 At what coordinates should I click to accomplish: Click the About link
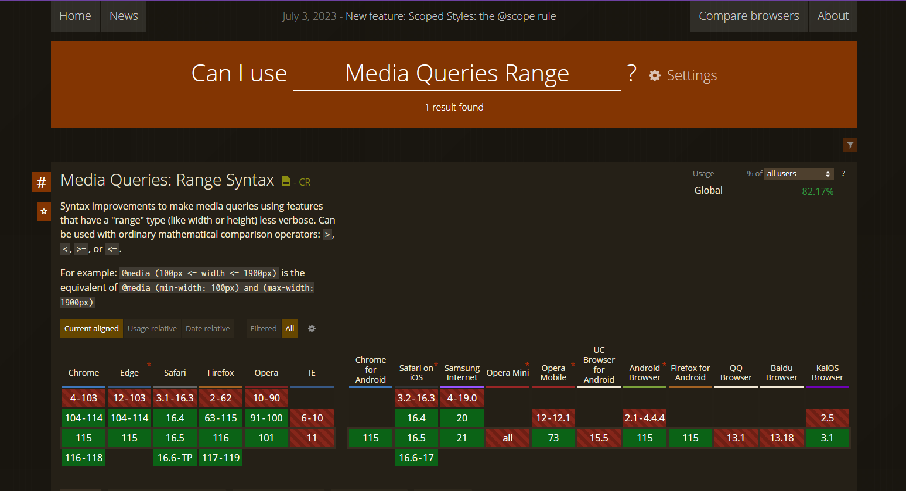pos(833,16)
